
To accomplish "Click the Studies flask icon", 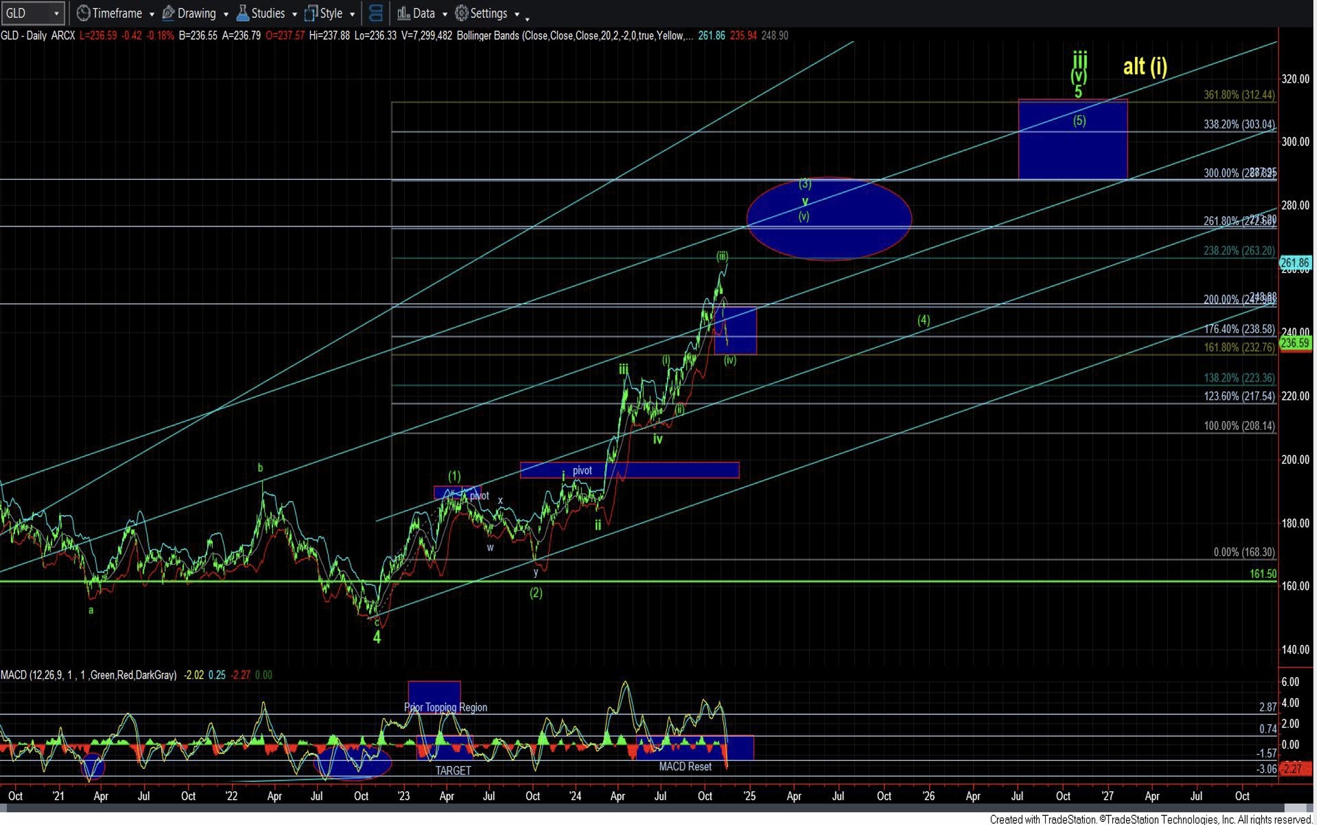I will [242, 13].
